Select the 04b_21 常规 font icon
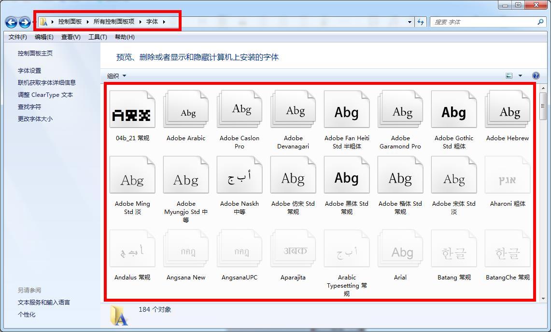 (132, 109)
